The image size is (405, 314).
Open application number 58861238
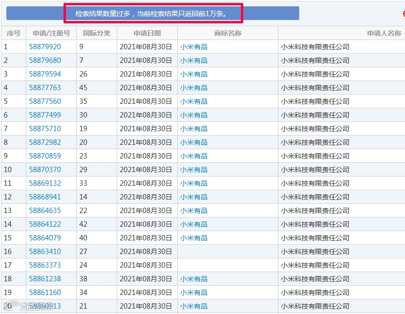(x=45, y=279)
